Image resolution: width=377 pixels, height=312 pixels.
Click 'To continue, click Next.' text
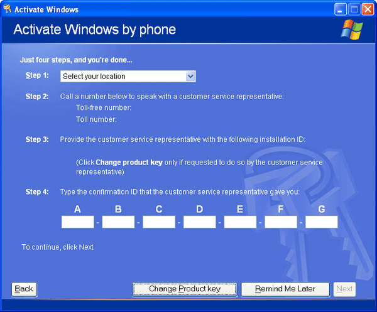click(58, 247)
